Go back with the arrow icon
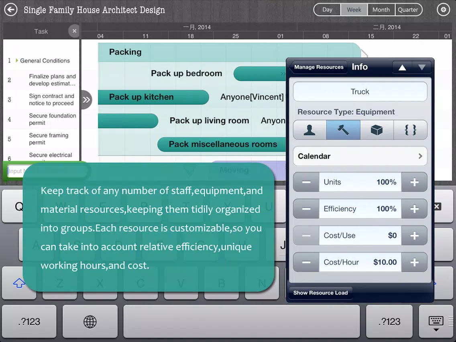The image size is (456, 342). click(10, 10)
